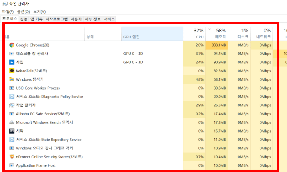Image resolution: width=287 pixels, height=172 pixels.
Task: Open the 파일(F) menu
Action: [x=8, y=11]
